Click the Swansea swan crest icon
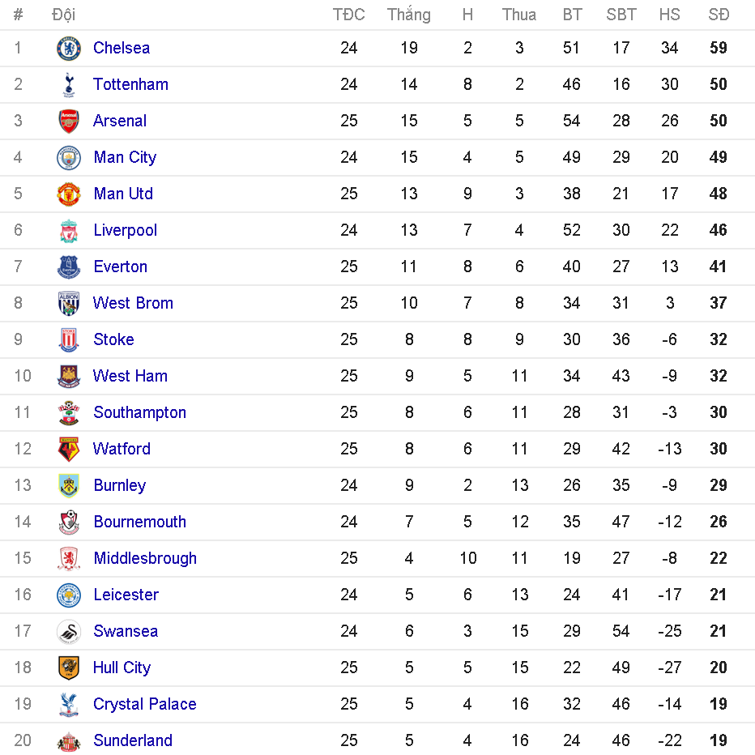 [x=69, y=632]
